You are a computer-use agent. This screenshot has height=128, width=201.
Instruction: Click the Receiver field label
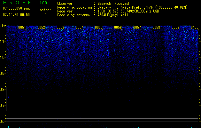pyautogui.click(x=65, y=11)
